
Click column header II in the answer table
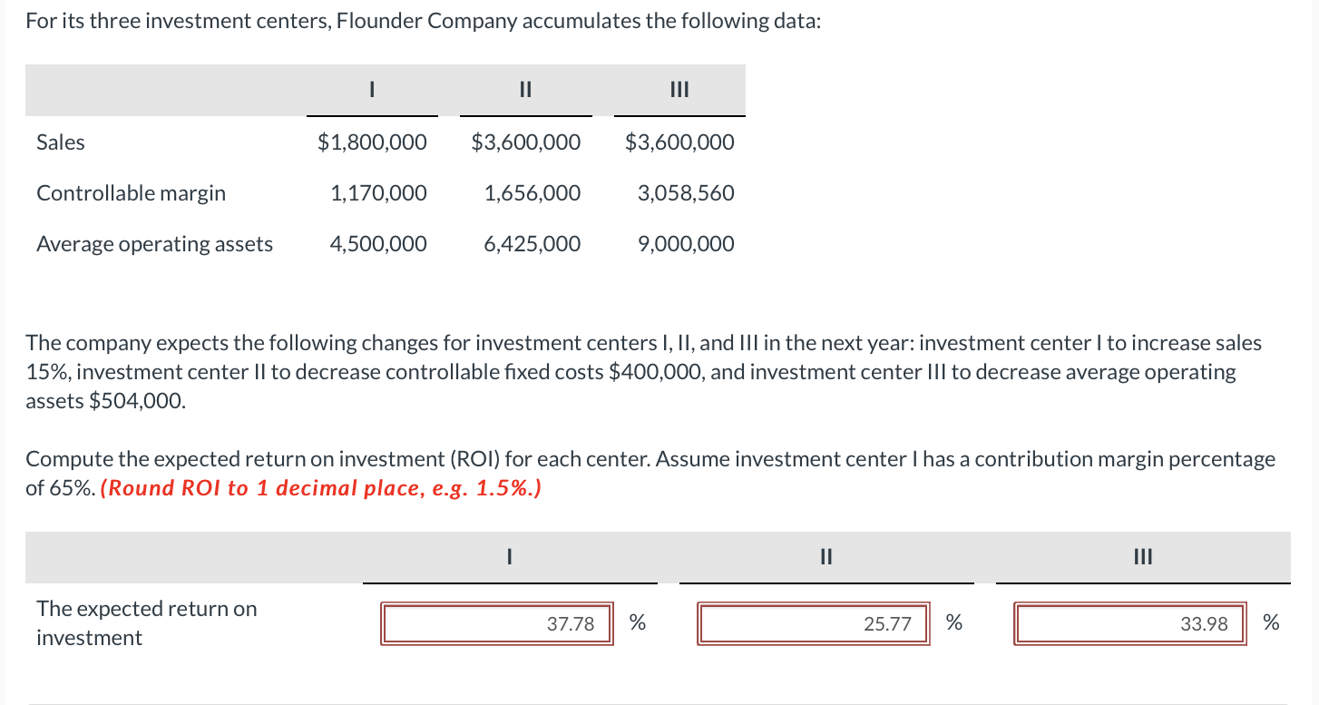[x=826, y=557]
